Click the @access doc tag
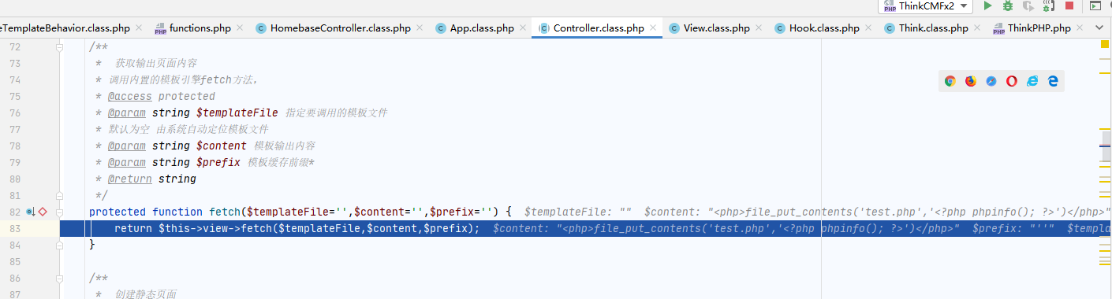Screen dimensions: 1112x299 point(129,96)
